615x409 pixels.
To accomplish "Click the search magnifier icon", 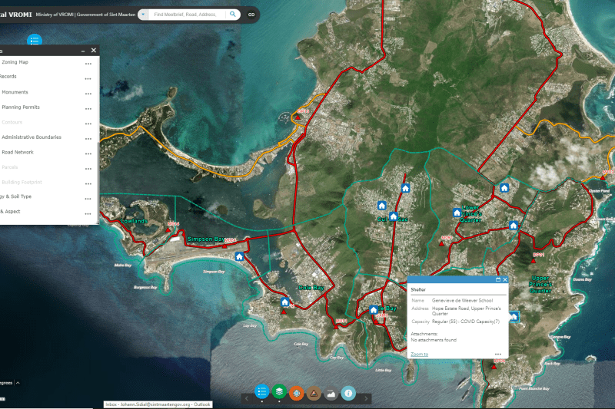I will [x=233, y=14].
